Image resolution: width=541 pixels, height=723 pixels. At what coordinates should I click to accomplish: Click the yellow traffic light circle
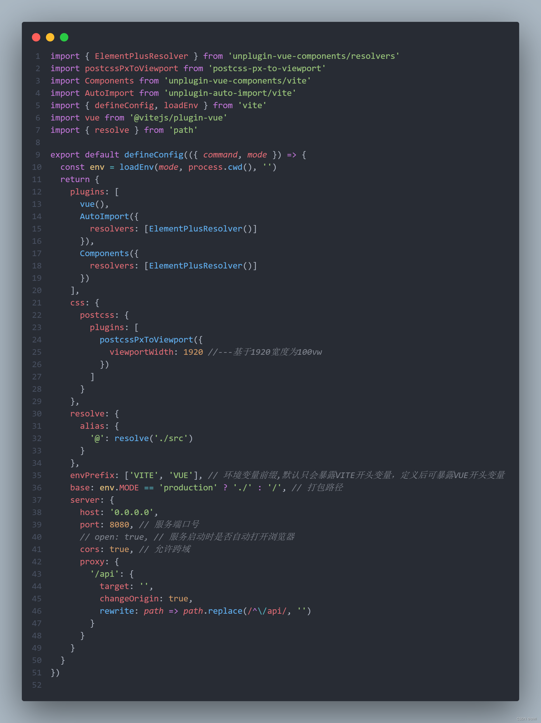coord(50,37)
